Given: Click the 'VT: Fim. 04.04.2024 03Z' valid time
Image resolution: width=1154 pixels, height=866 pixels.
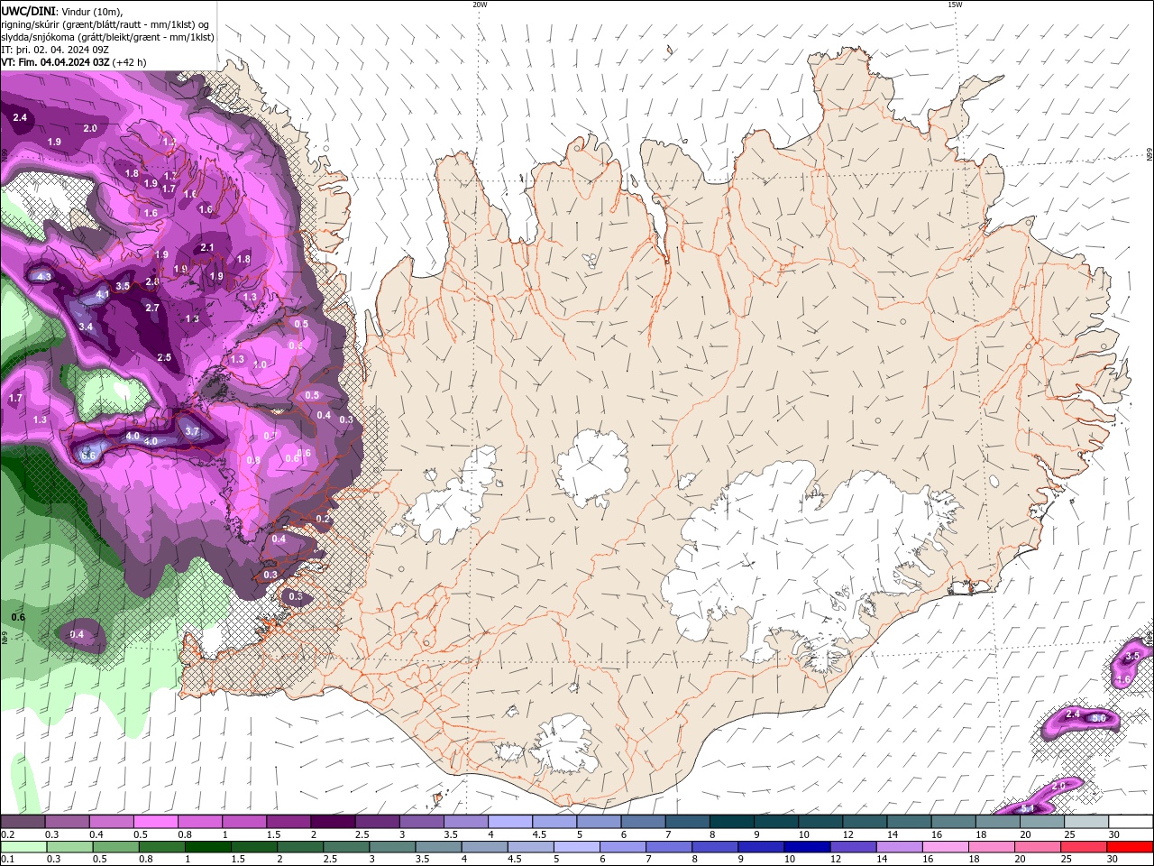Looking at the screenshot, I should pyautogui.click(x=55, y=62).
